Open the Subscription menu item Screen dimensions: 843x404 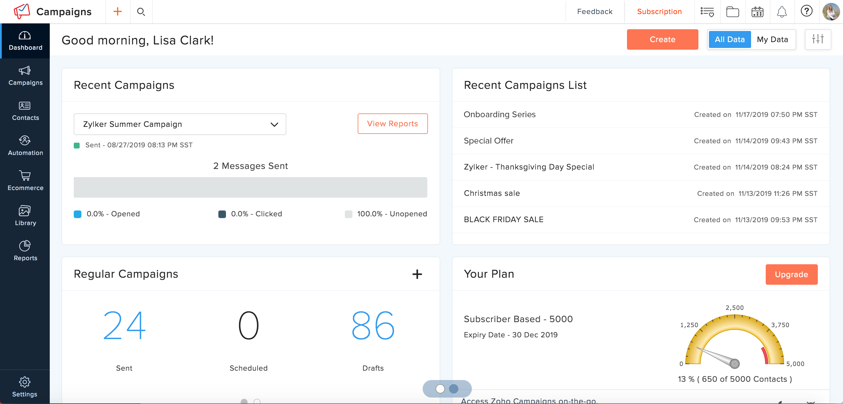click(x=659, y=11)
